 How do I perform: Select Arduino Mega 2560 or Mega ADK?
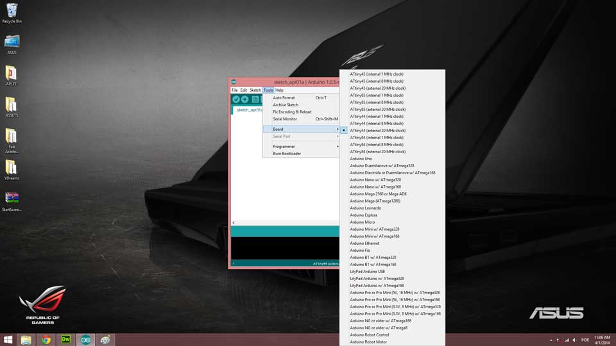[392, 194]
